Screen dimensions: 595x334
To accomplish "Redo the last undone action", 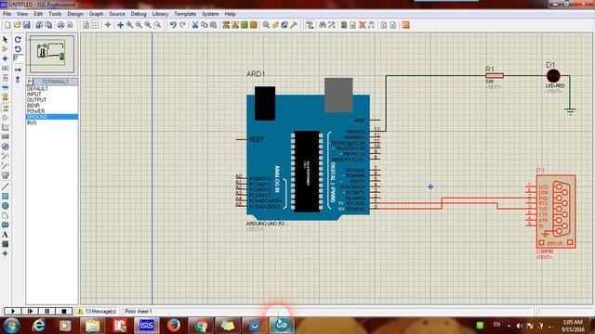I will pos(182,25).
